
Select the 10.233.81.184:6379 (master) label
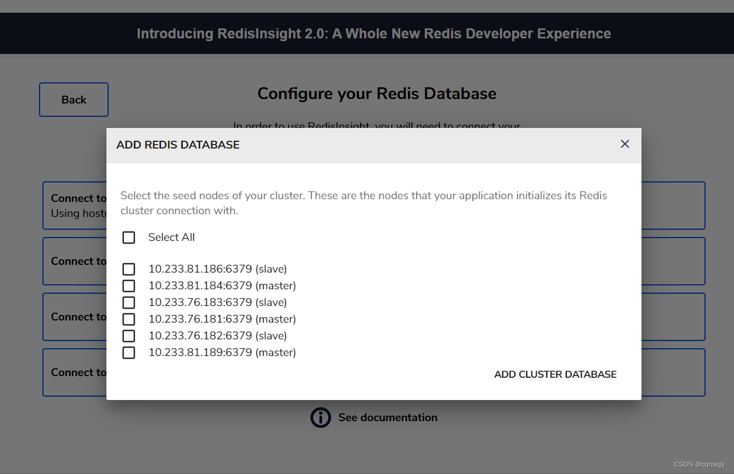point(222,286)
